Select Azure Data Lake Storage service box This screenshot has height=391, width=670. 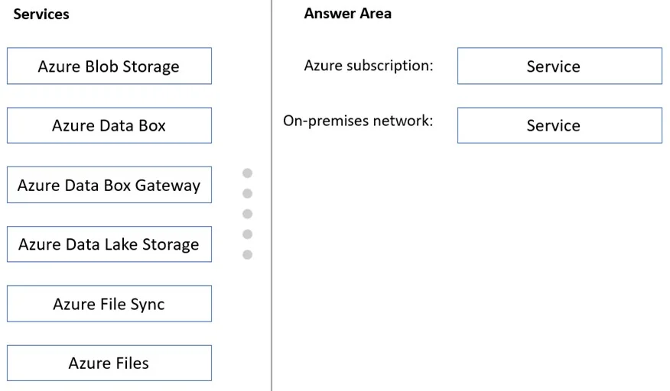pyautogui.click(x=109, y=244)
